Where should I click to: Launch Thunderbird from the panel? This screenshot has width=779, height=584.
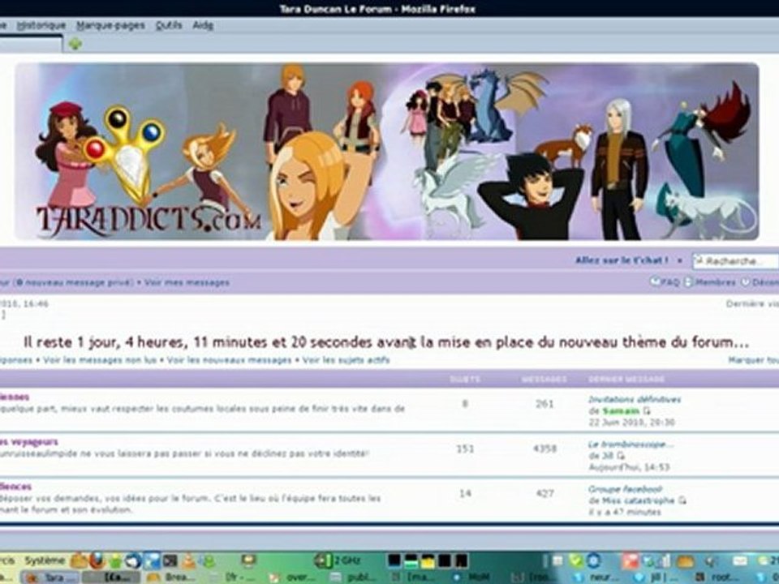tap(133, 560)
